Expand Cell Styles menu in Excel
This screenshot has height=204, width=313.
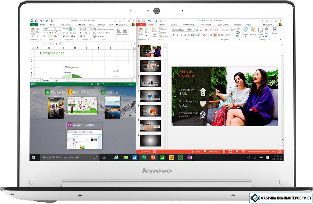click(99, 36)
